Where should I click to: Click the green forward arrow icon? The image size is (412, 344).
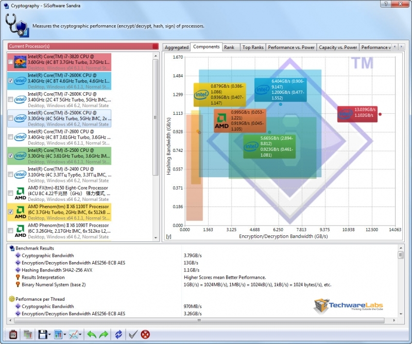pos(104,334)
